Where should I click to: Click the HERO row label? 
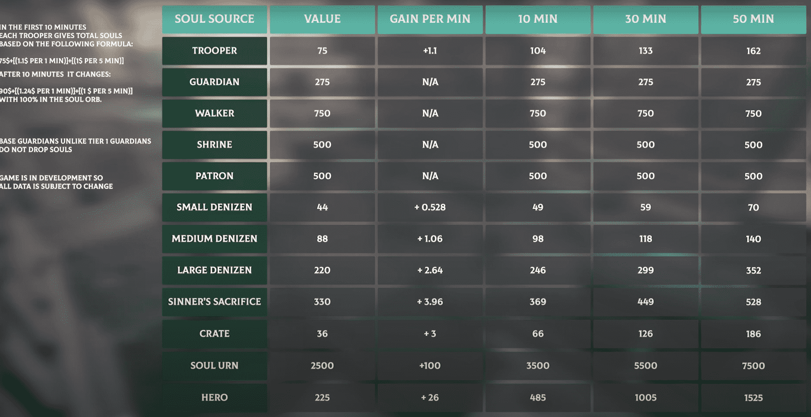pos(214,398)
